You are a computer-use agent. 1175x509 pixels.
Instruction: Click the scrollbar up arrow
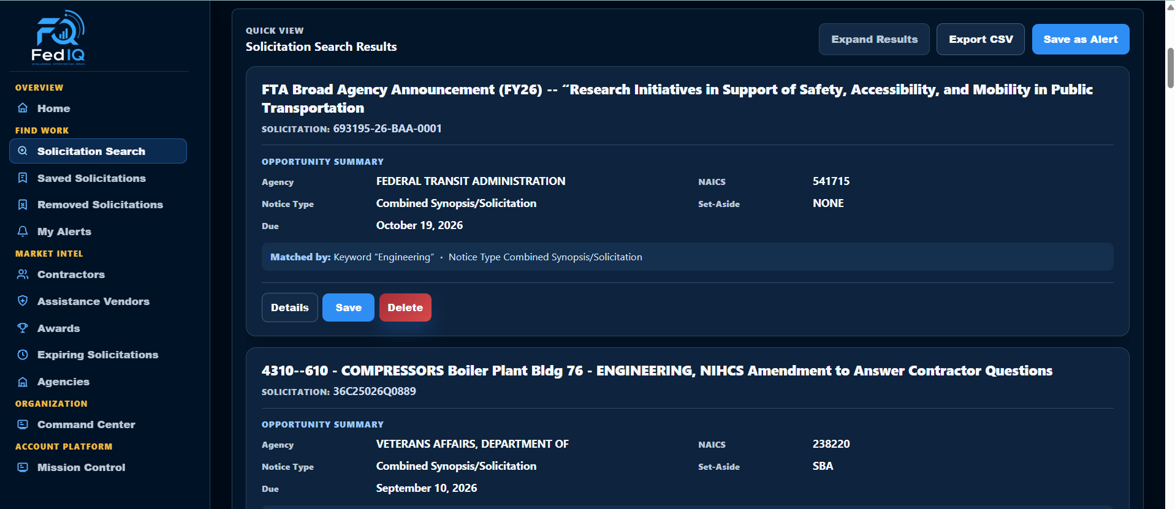[x=1170, y=7]
